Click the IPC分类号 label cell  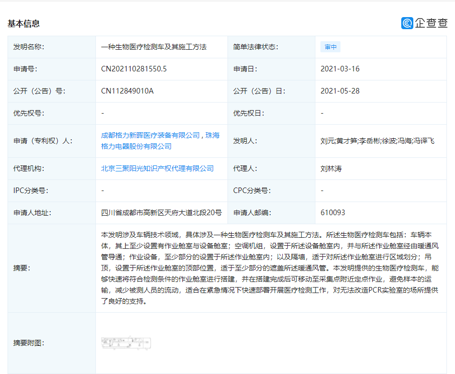(52, 191)
